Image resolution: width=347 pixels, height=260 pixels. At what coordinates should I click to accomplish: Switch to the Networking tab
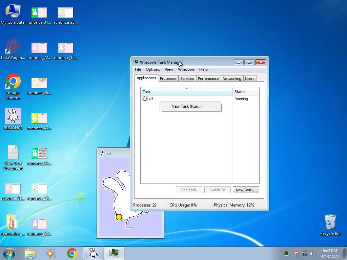coord(232,79)
